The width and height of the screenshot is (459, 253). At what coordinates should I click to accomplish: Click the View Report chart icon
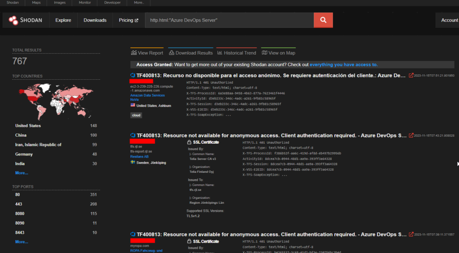(134, 53)
